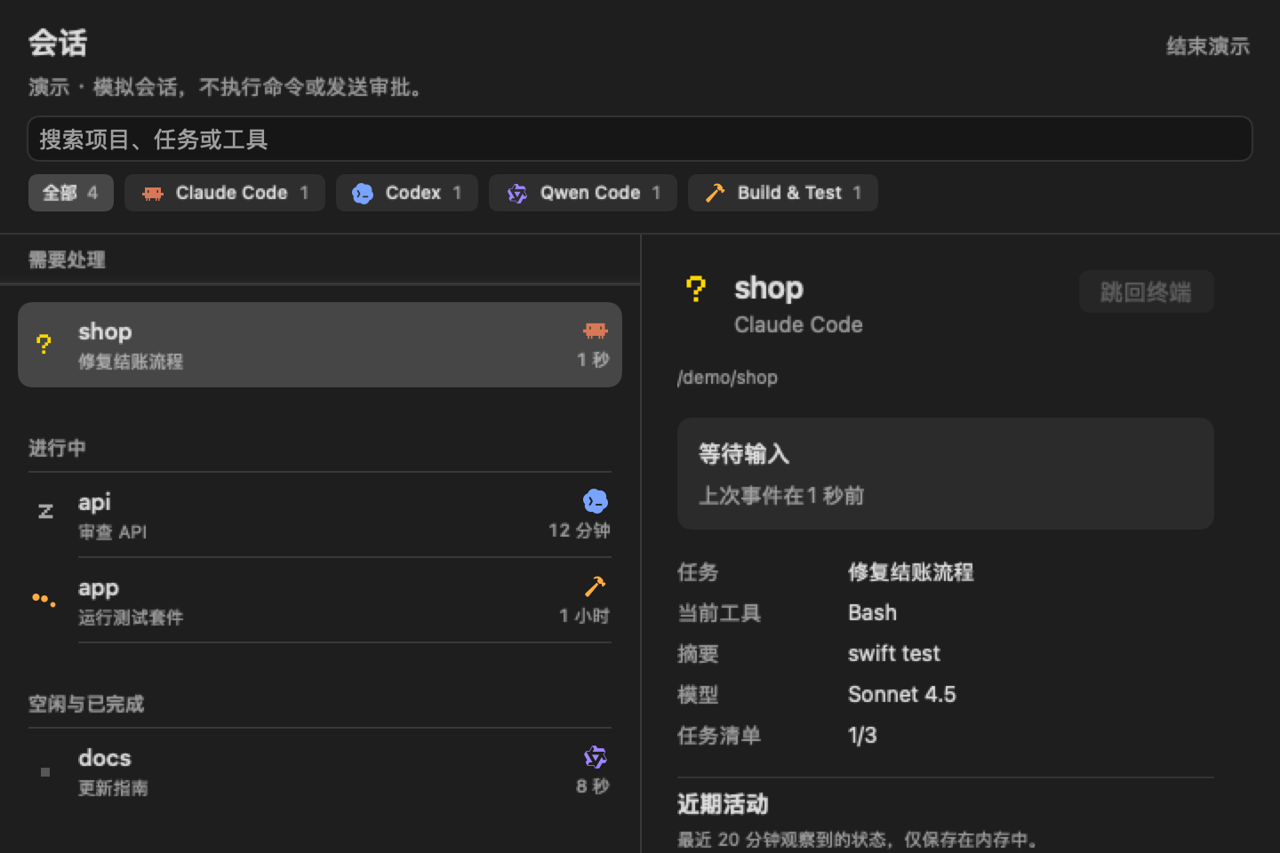This screenshot has height=853, width=1280.
Task: Click the 运行测试套件 subtitle in app row
Action: (131, 618)
